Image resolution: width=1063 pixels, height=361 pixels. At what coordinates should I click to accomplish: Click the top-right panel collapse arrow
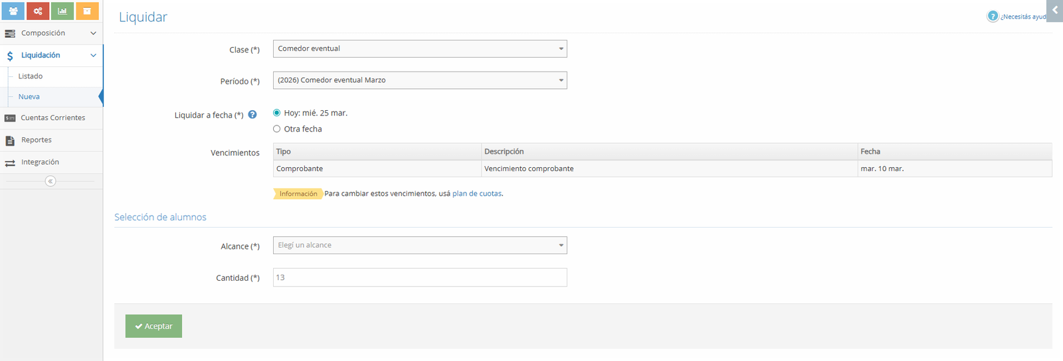click(x=1054, y=11)
